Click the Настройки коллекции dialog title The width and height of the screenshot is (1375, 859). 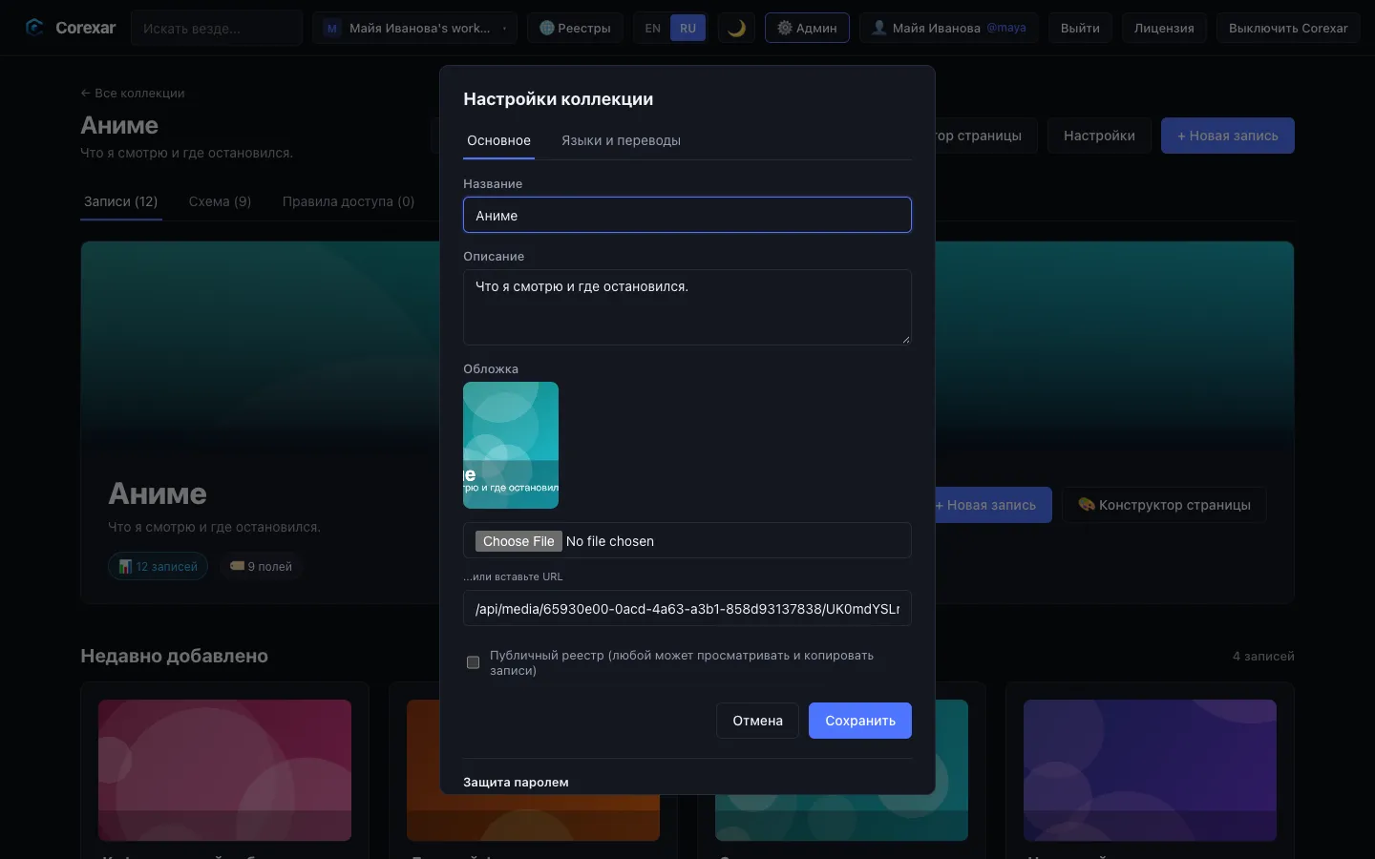click(559, 99)
